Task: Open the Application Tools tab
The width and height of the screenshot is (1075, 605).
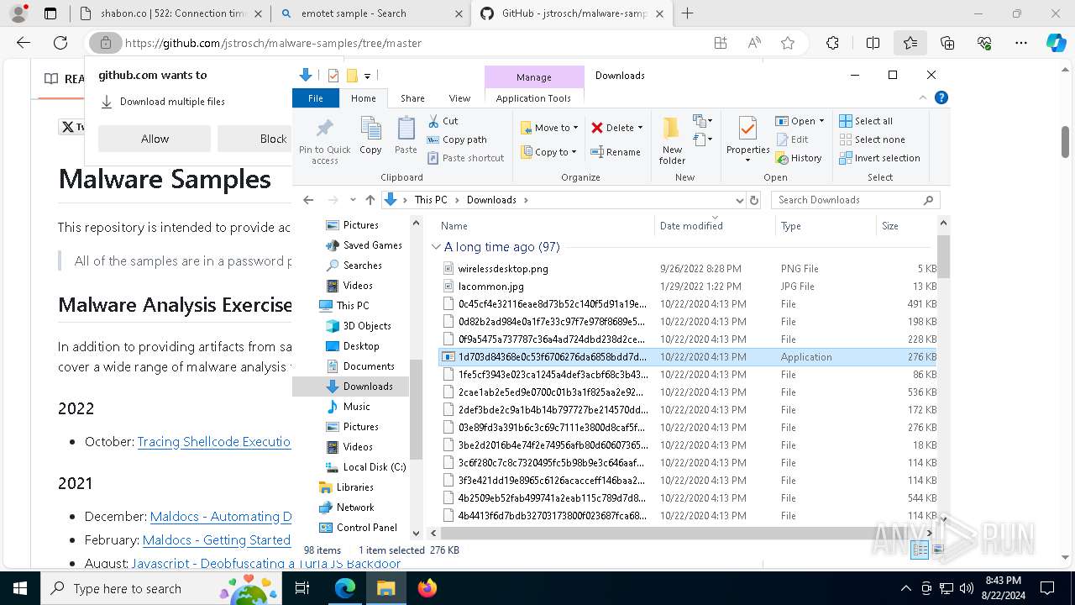Action: coord(533,98)
